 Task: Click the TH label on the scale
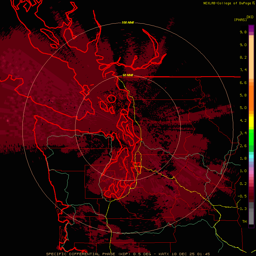[x=244, y=222]
